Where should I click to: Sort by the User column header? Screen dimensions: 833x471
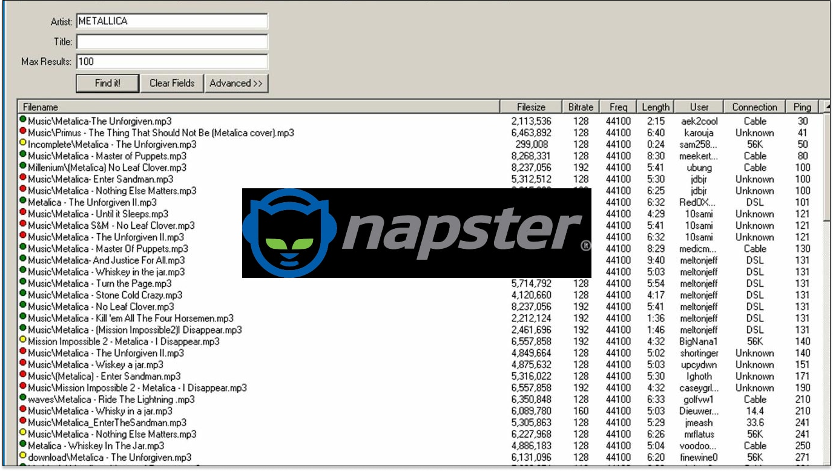coord(699,107)
